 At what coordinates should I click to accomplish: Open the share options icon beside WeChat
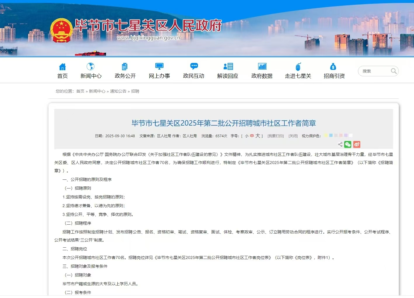[x=340, y=144]
